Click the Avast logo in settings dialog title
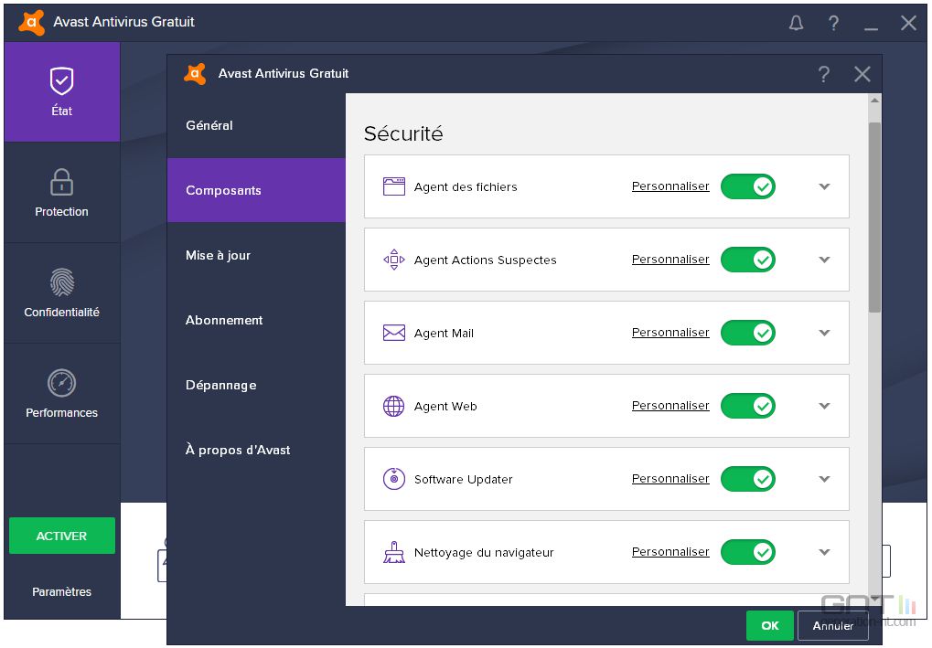 [x=195, y=74]
